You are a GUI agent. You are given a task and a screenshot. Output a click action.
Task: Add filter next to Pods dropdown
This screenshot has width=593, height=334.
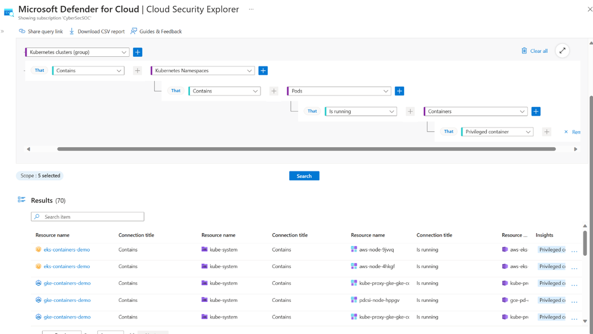tap(399, 91)
